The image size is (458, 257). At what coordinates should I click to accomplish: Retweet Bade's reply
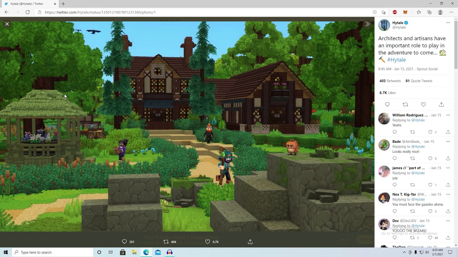pyautogui.click(x=413, y=158)
